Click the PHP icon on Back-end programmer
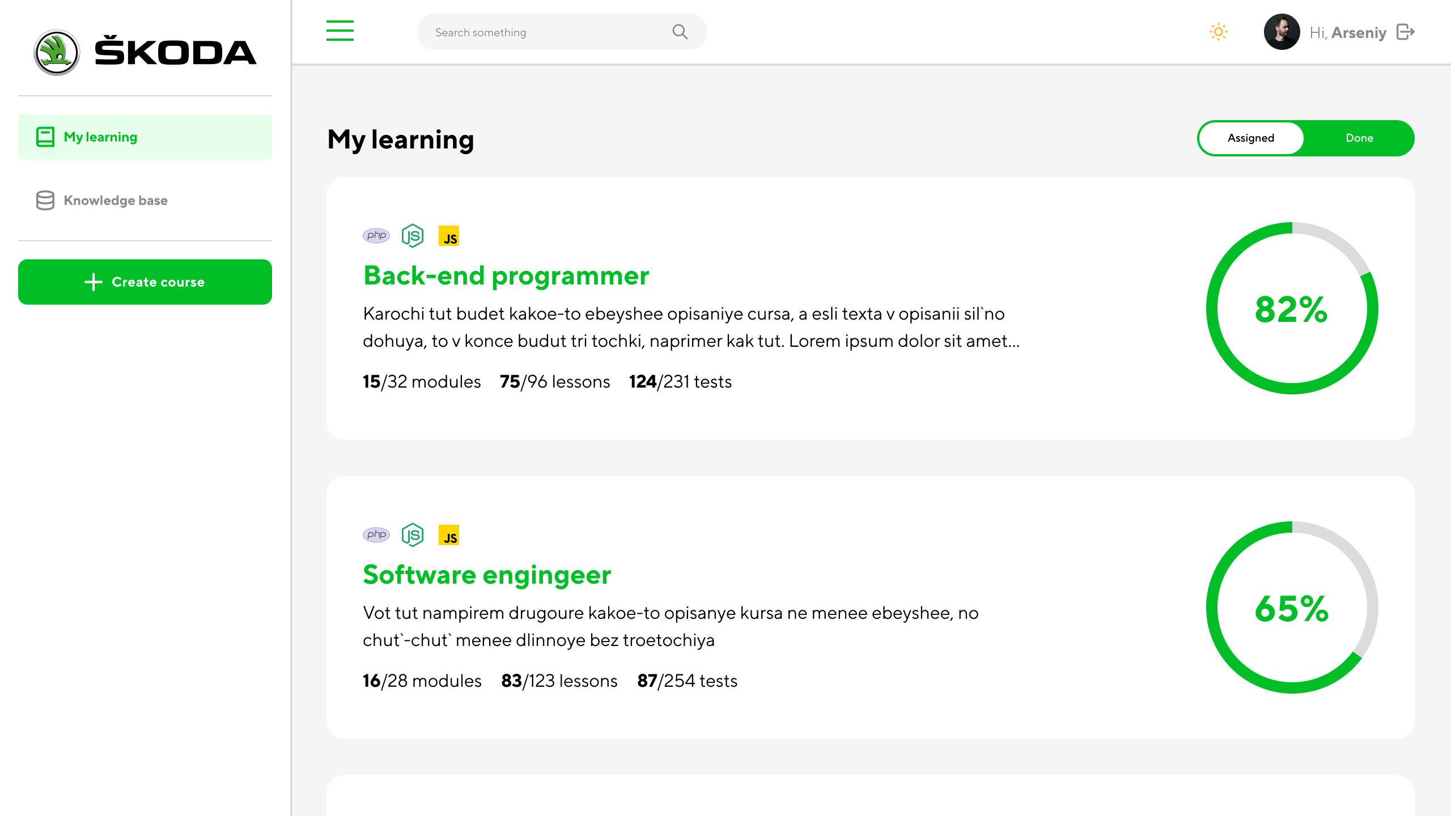1451x816 pixels. pos(376,236)
